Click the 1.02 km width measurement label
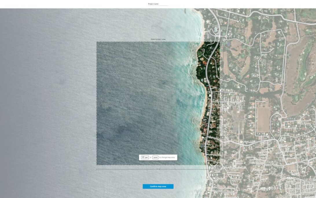316x198 pixels. (x=158, y=169)
